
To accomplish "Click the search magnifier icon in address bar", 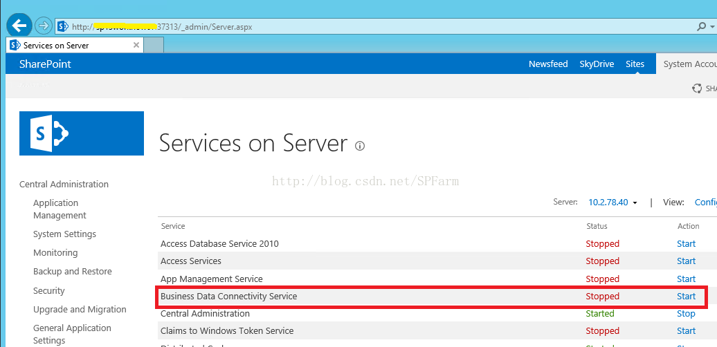I will click(701, 26).
